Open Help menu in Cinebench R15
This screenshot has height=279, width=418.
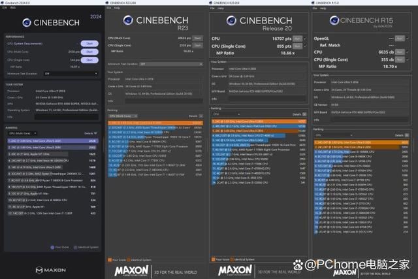tap(323, 8)
